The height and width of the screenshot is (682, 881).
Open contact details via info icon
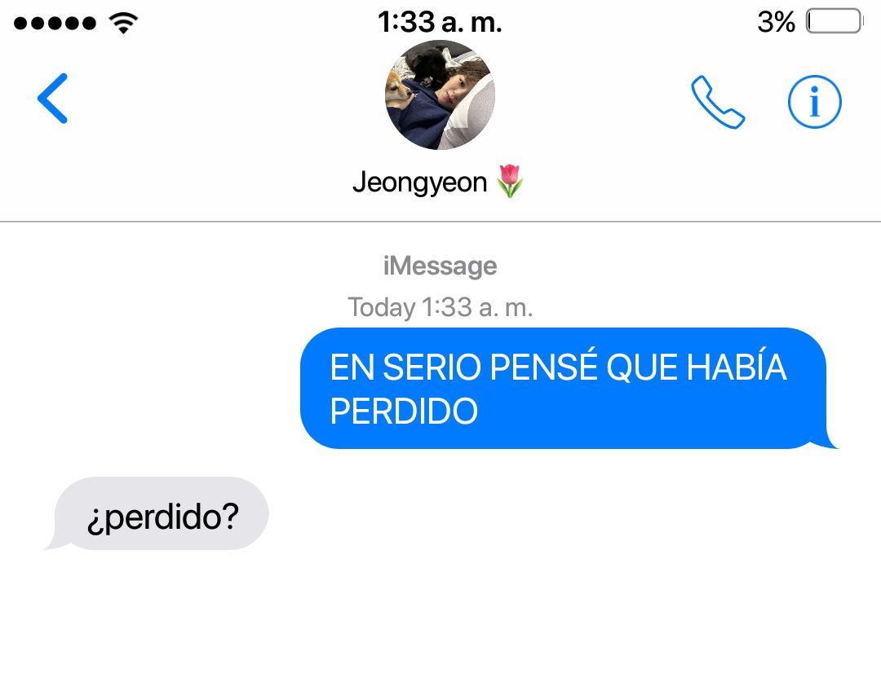coord(814,102)
